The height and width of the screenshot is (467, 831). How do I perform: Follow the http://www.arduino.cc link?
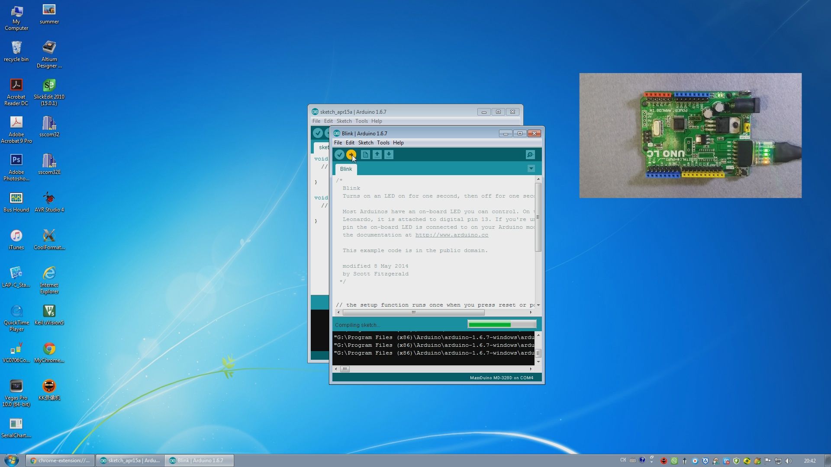coord(451,235)
